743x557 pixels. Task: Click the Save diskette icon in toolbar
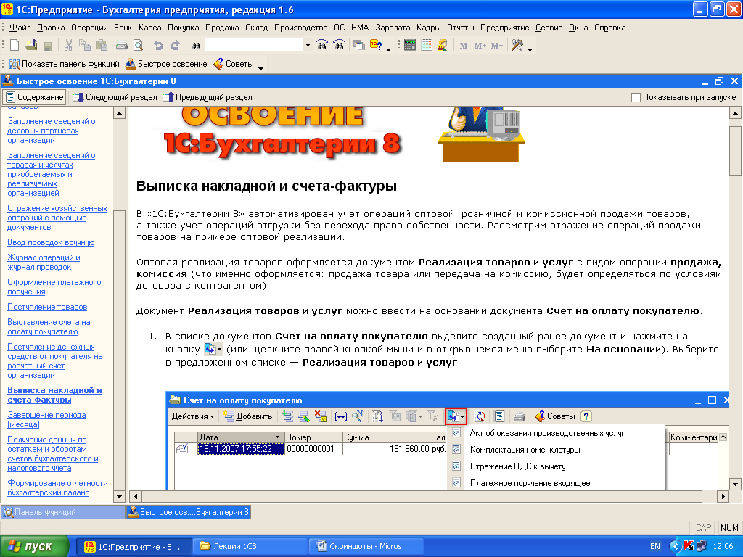point(47,46)
